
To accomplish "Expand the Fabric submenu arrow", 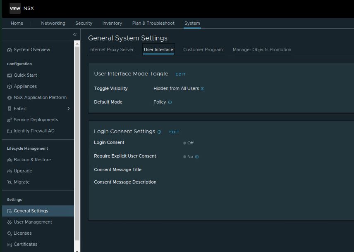I will [x=68, y=108].
